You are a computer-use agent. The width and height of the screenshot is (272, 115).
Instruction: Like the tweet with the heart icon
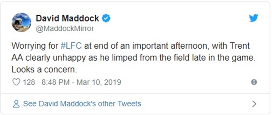click(16, 82)
